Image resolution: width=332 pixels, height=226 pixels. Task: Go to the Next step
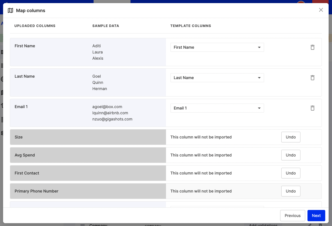(316, 215)
